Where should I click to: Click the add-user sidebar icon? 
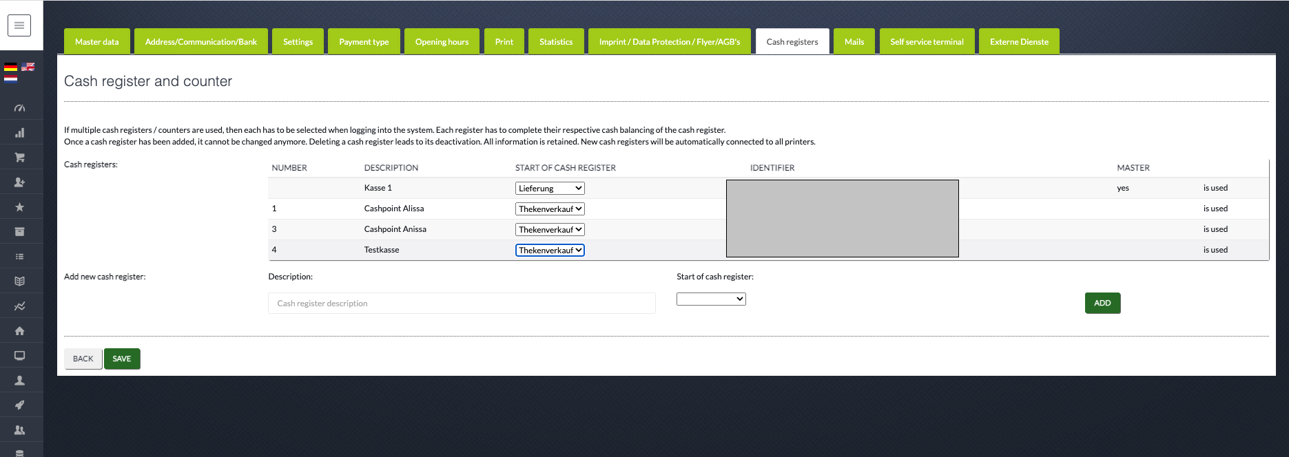click(19, 182)
